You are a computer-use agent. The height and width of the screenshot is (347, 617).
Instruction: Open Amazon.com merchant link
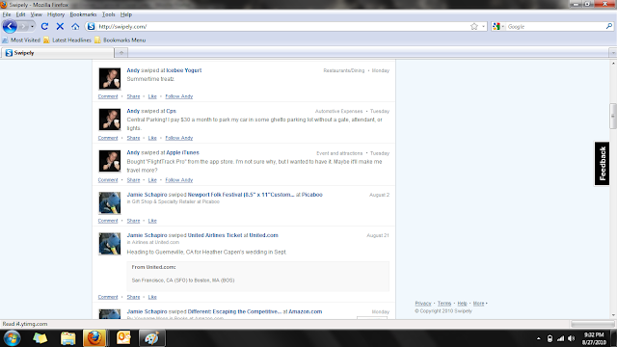point(306,311)
